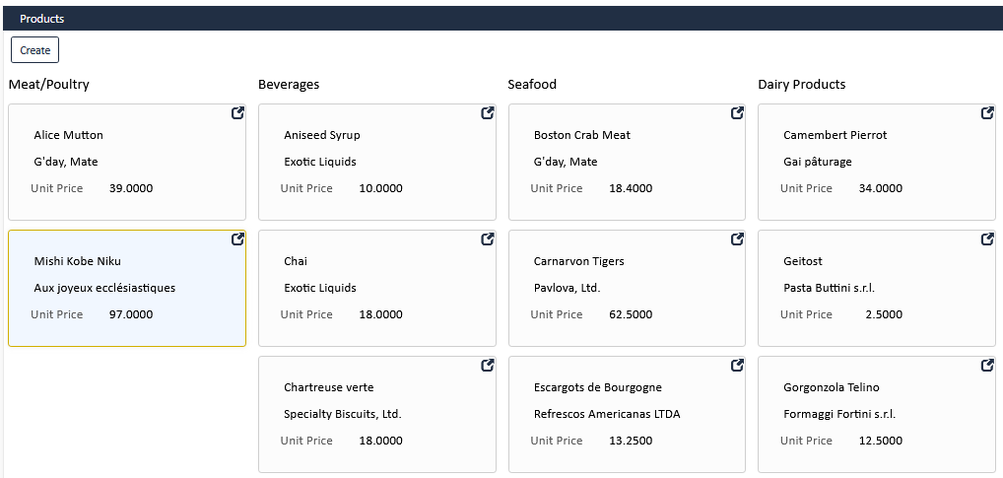Select the Beverages column heading
The height and width of the screenshot is (478, 1003).
click(289, 85)
